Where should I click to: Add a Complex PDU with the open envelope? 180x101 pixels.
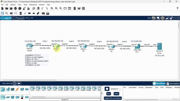(48, 13)
